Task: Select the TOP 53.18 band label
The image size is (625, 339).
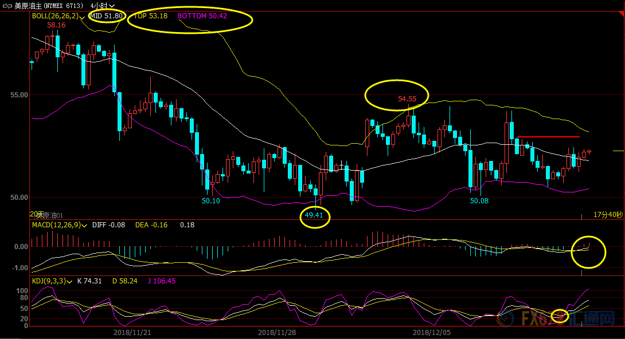Action: [151, 16]
